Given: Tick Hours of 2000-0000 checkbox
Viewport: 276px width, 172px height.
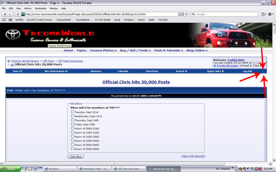Looking at the screenshot, I should 73,140.
